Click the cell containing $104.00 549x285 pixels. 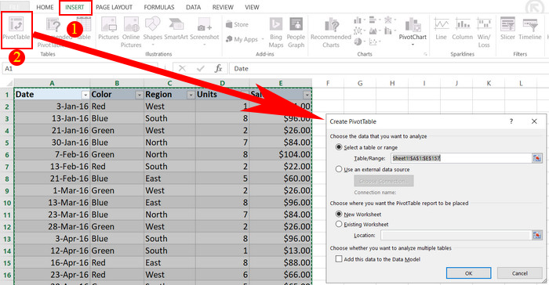point(281,154)
